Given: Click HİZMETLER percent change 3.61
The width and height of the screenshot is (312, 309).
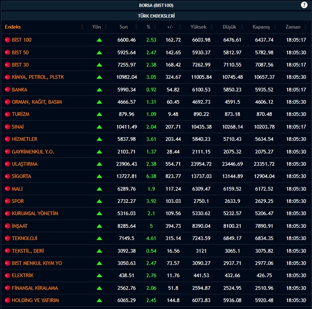Looking at the screenshot, I should 151,139.
